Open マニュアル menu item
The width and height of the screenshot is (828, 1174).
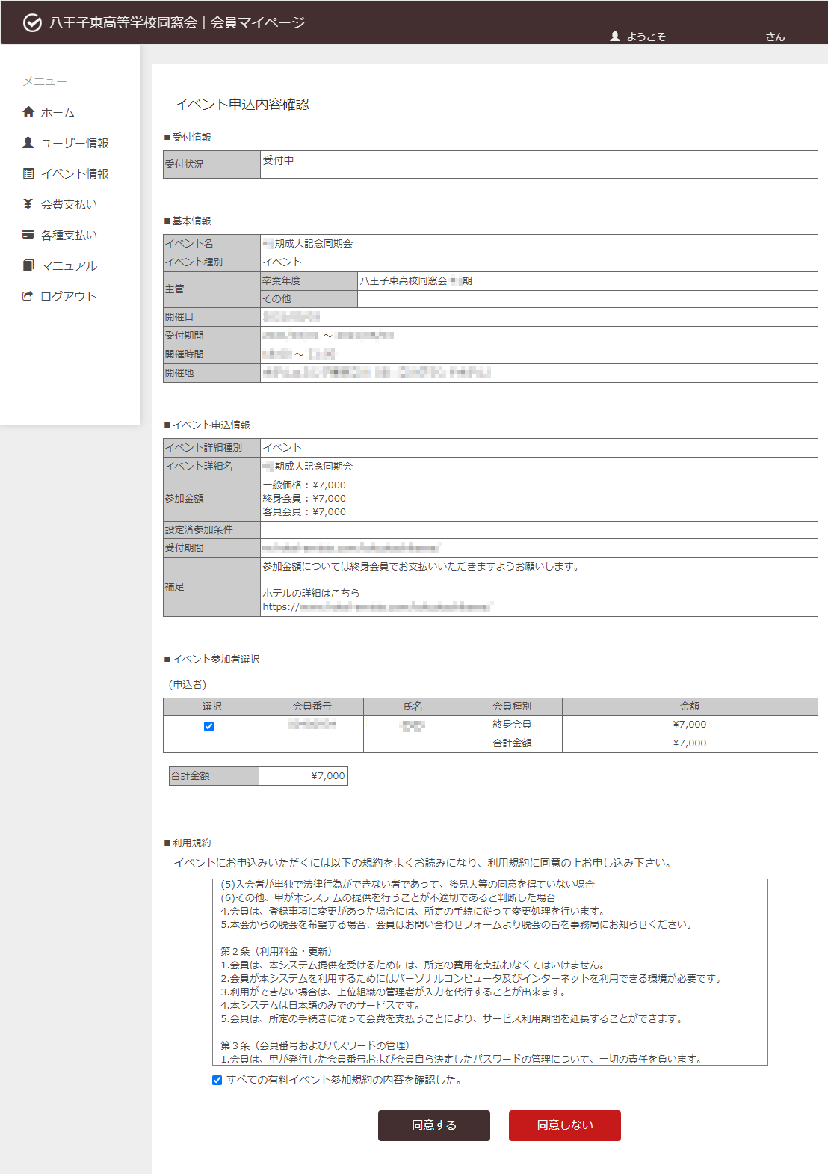(x=69, y=265)
